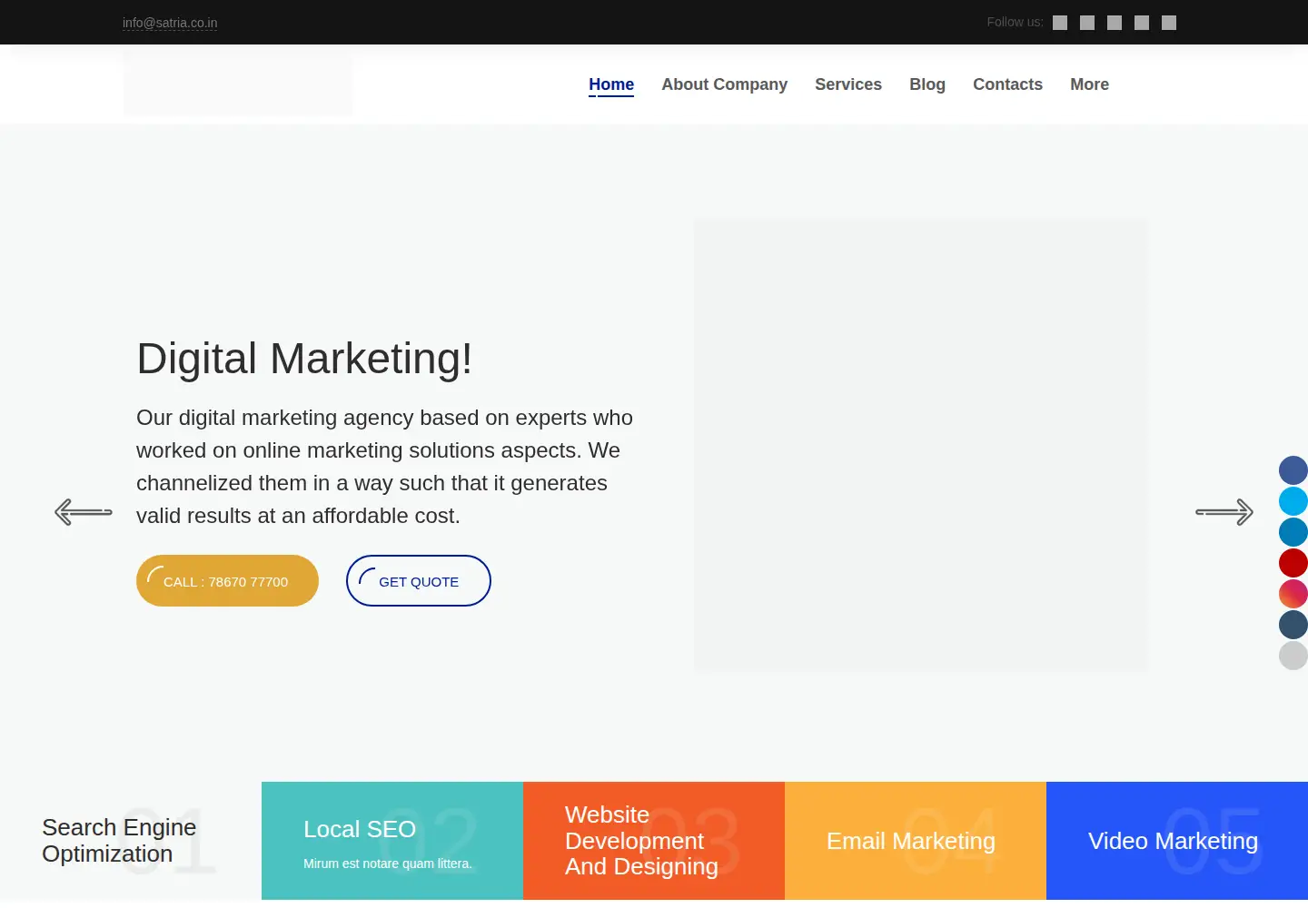Click the site logo placeholder

(x=238, y=84)
